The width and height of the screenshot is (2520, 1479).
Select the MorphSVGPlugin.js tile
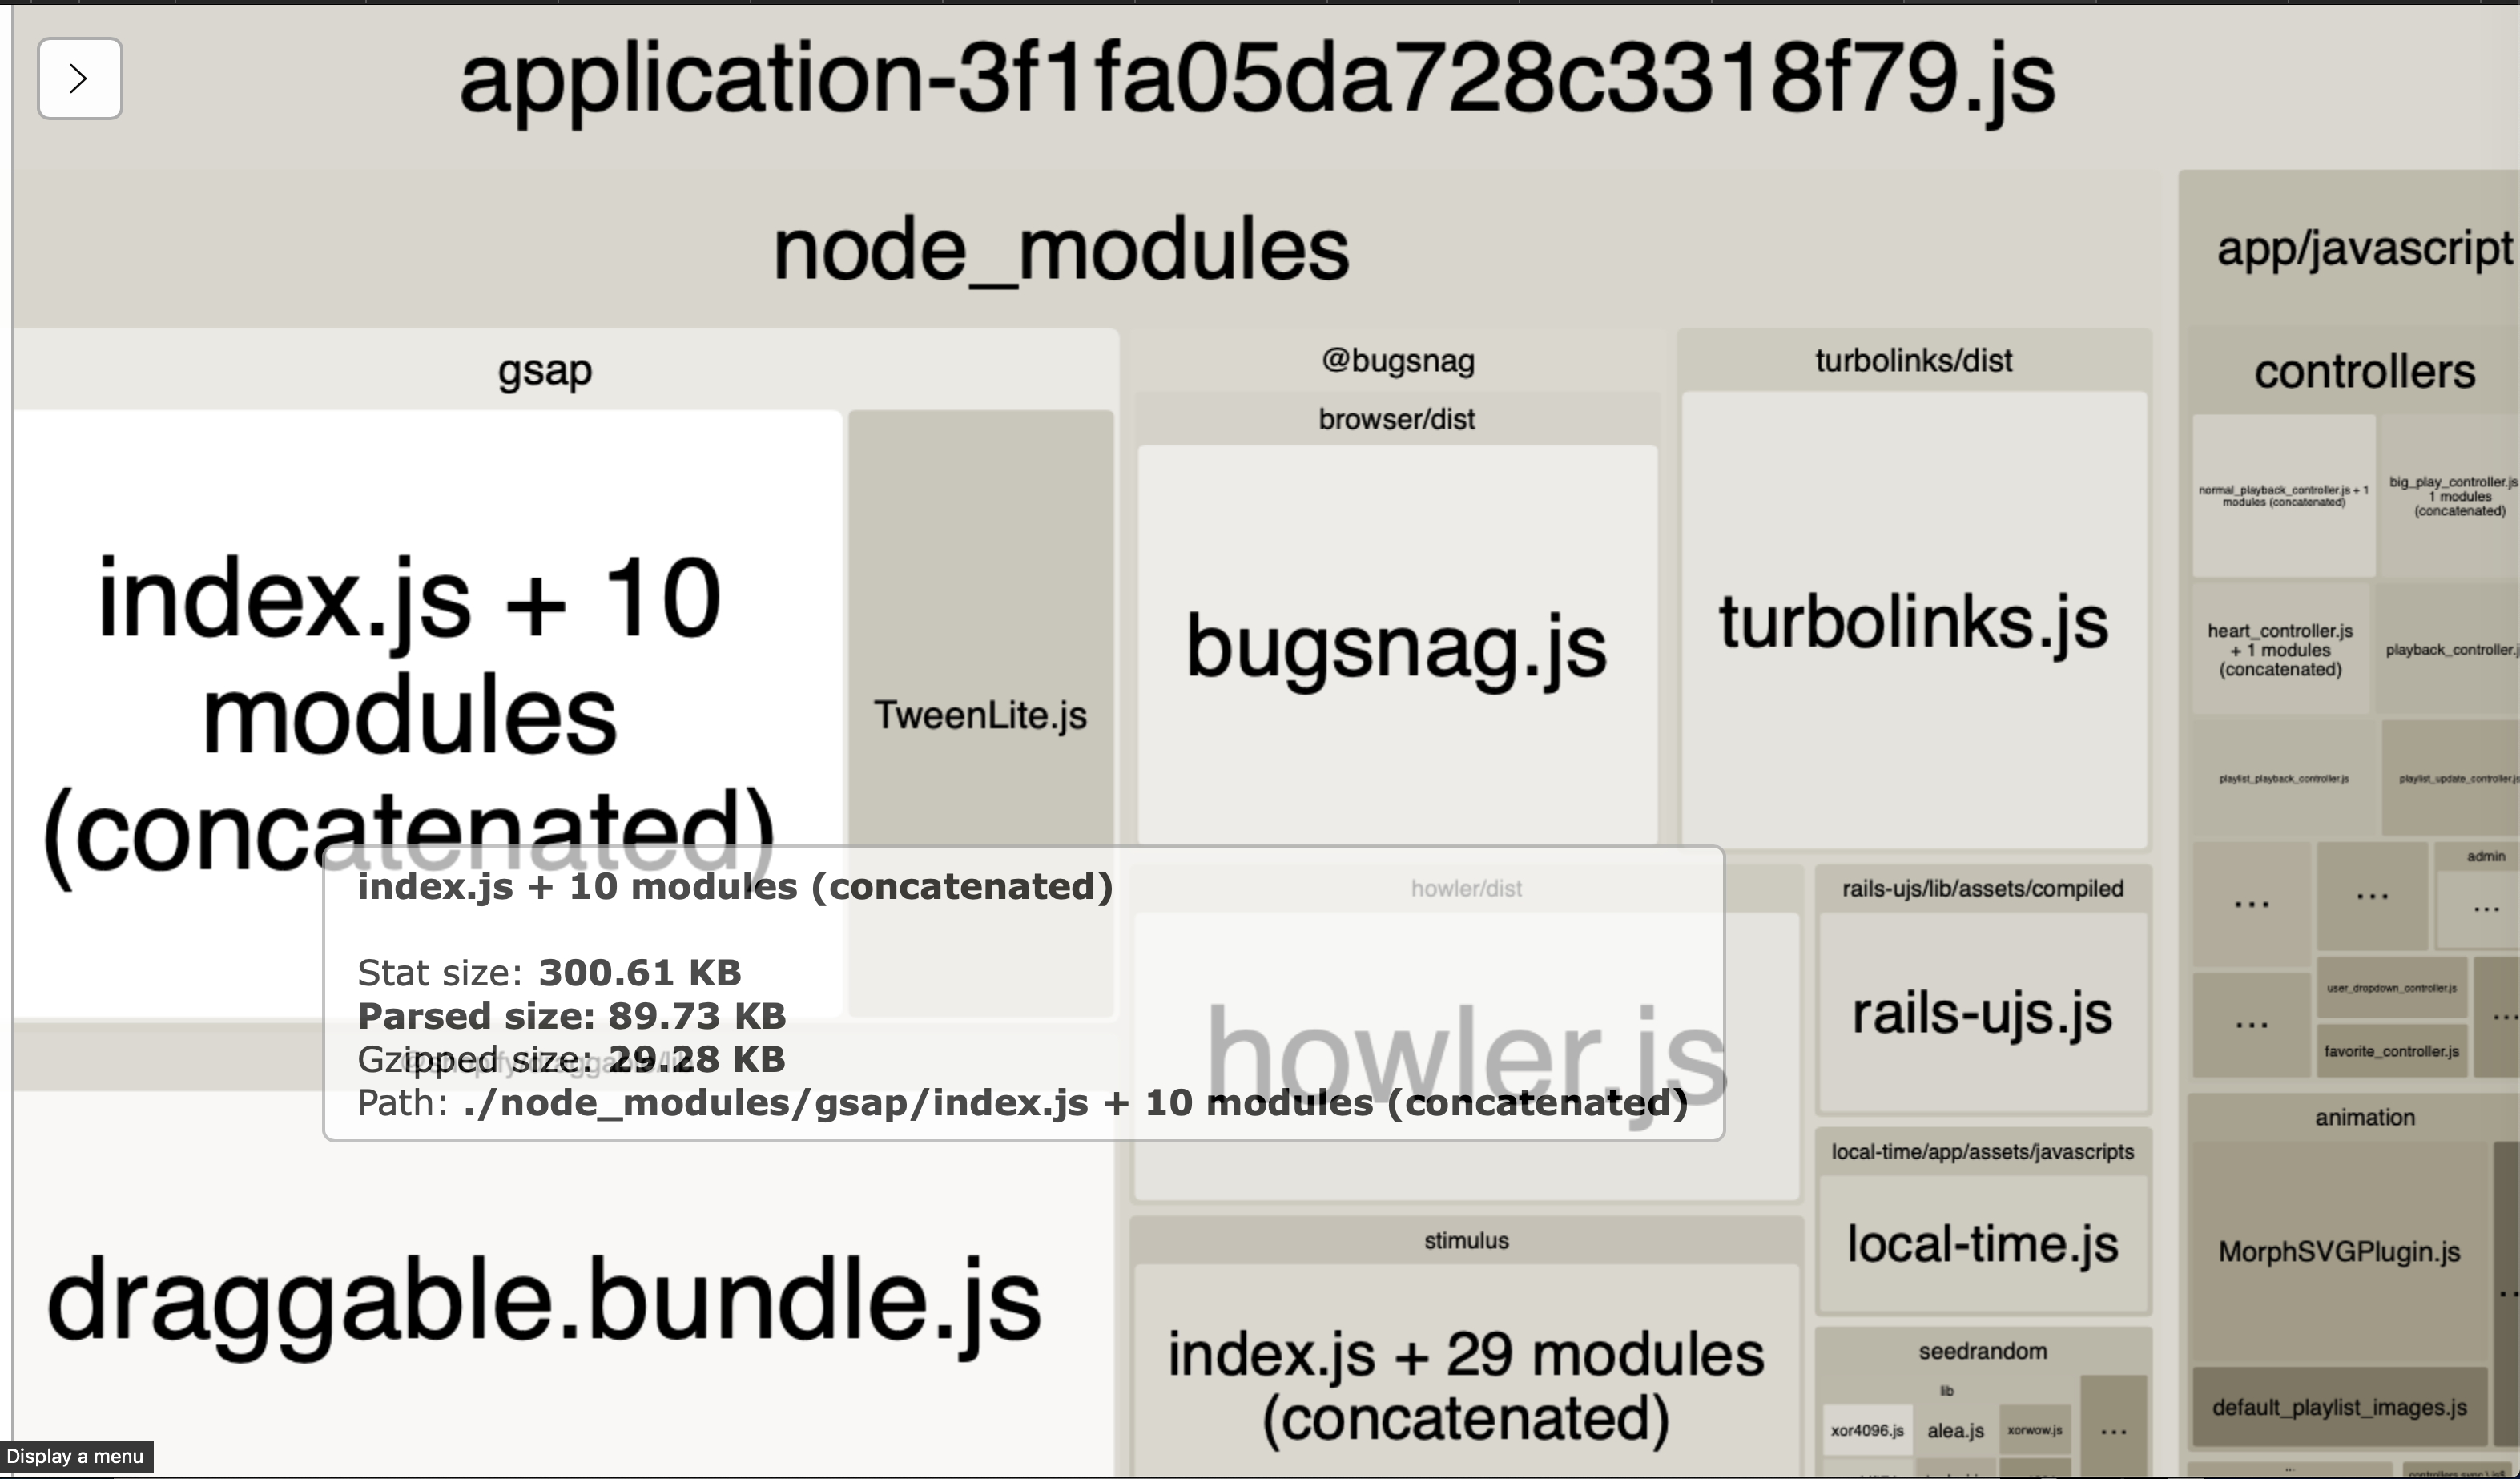pos(2338,1252)
